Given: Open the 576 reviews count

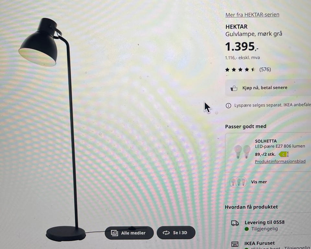Looking at the screenshot, I should tap(265, 69).
